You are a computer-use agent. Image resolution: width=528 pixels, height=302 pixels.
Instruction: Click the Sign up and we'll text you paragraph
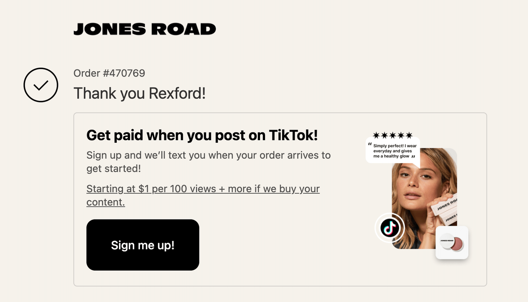tap(208, 162)
